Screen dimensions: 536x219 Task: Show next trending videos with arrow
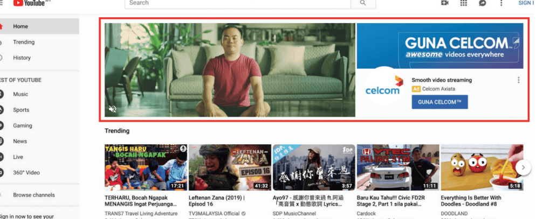pyautogui.click(x=523, y=167)
